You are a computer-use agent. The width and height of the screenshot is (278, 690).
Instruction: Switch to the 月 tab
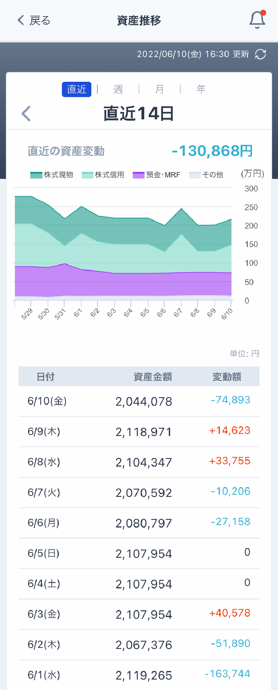point(159,89)
